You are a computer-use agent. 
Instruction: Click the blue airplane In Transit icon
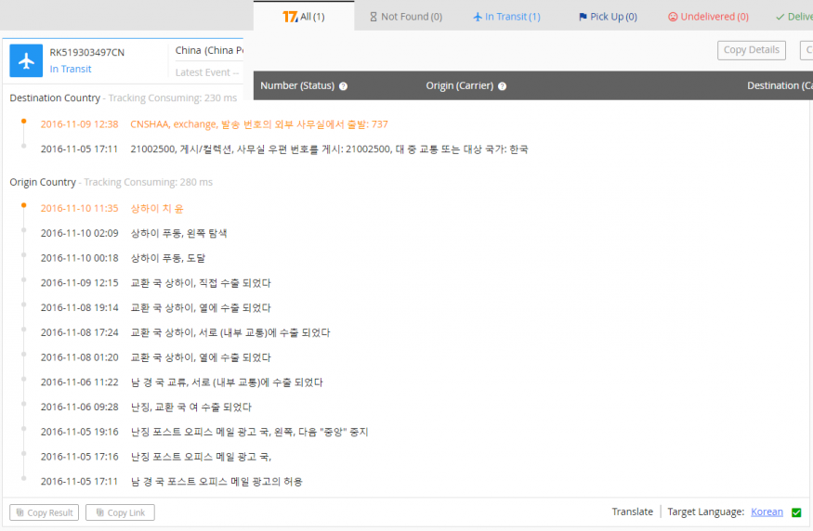pos(26,60)
